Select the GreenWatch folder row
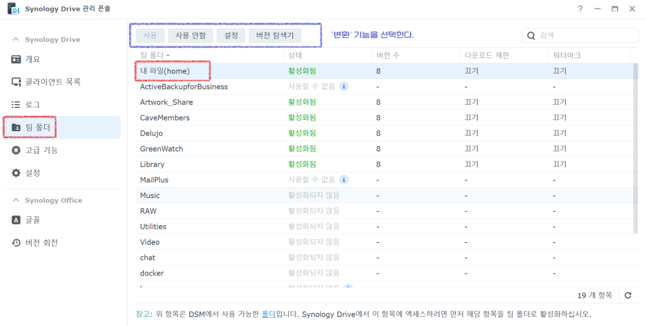Screen dimensions: 646x326 tap(384, 149)
